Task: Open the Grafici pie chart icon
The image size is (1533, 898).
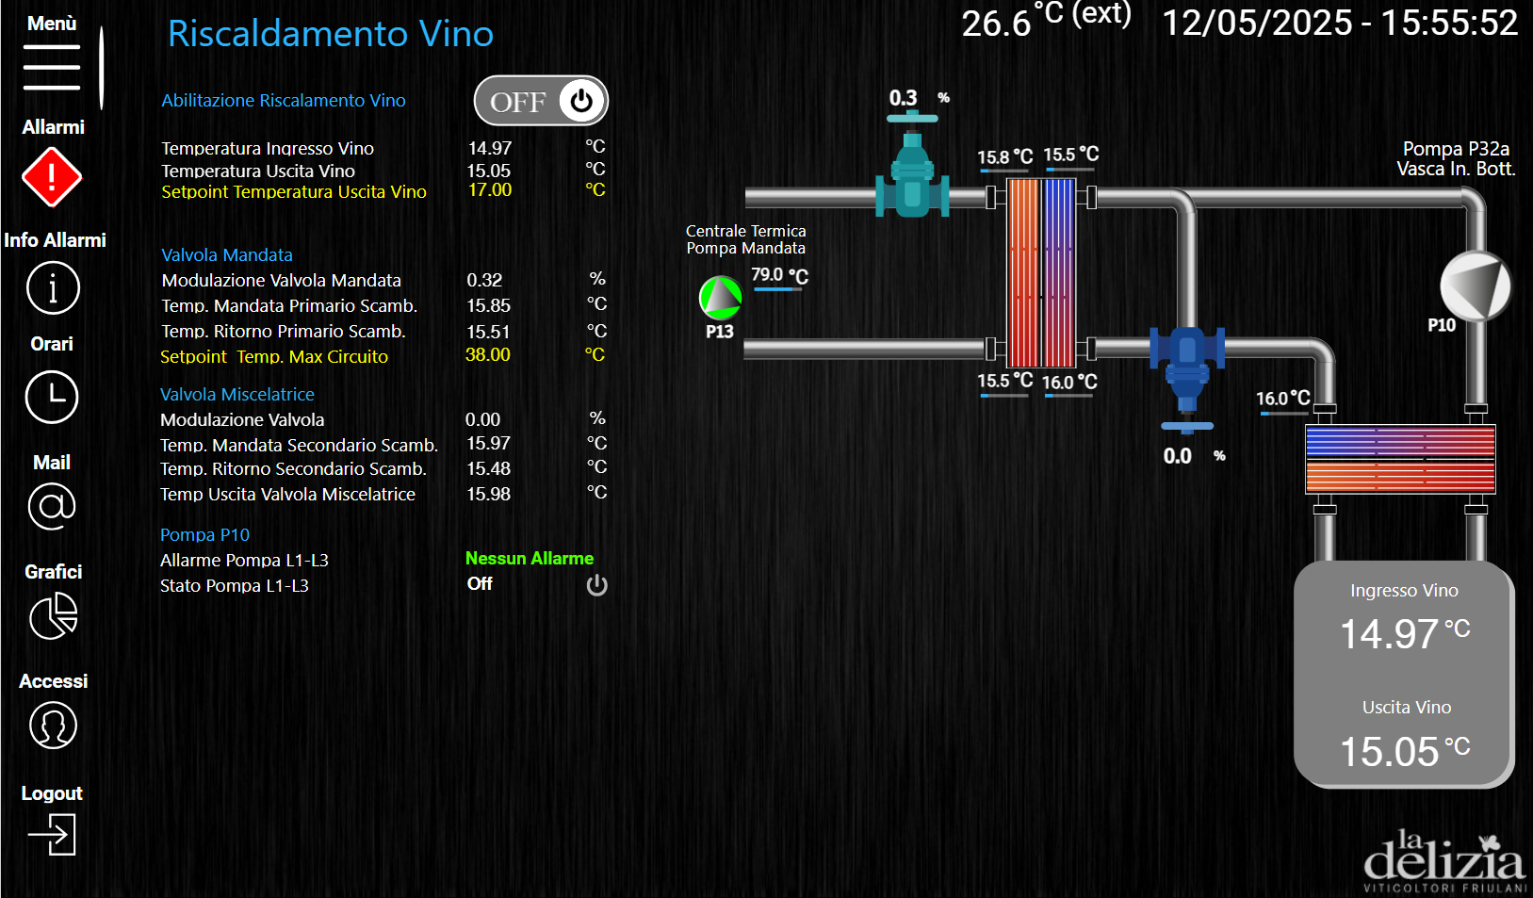Action: click(53, 617)
